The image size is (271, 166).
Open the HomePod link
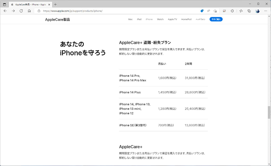pos(186,19)
